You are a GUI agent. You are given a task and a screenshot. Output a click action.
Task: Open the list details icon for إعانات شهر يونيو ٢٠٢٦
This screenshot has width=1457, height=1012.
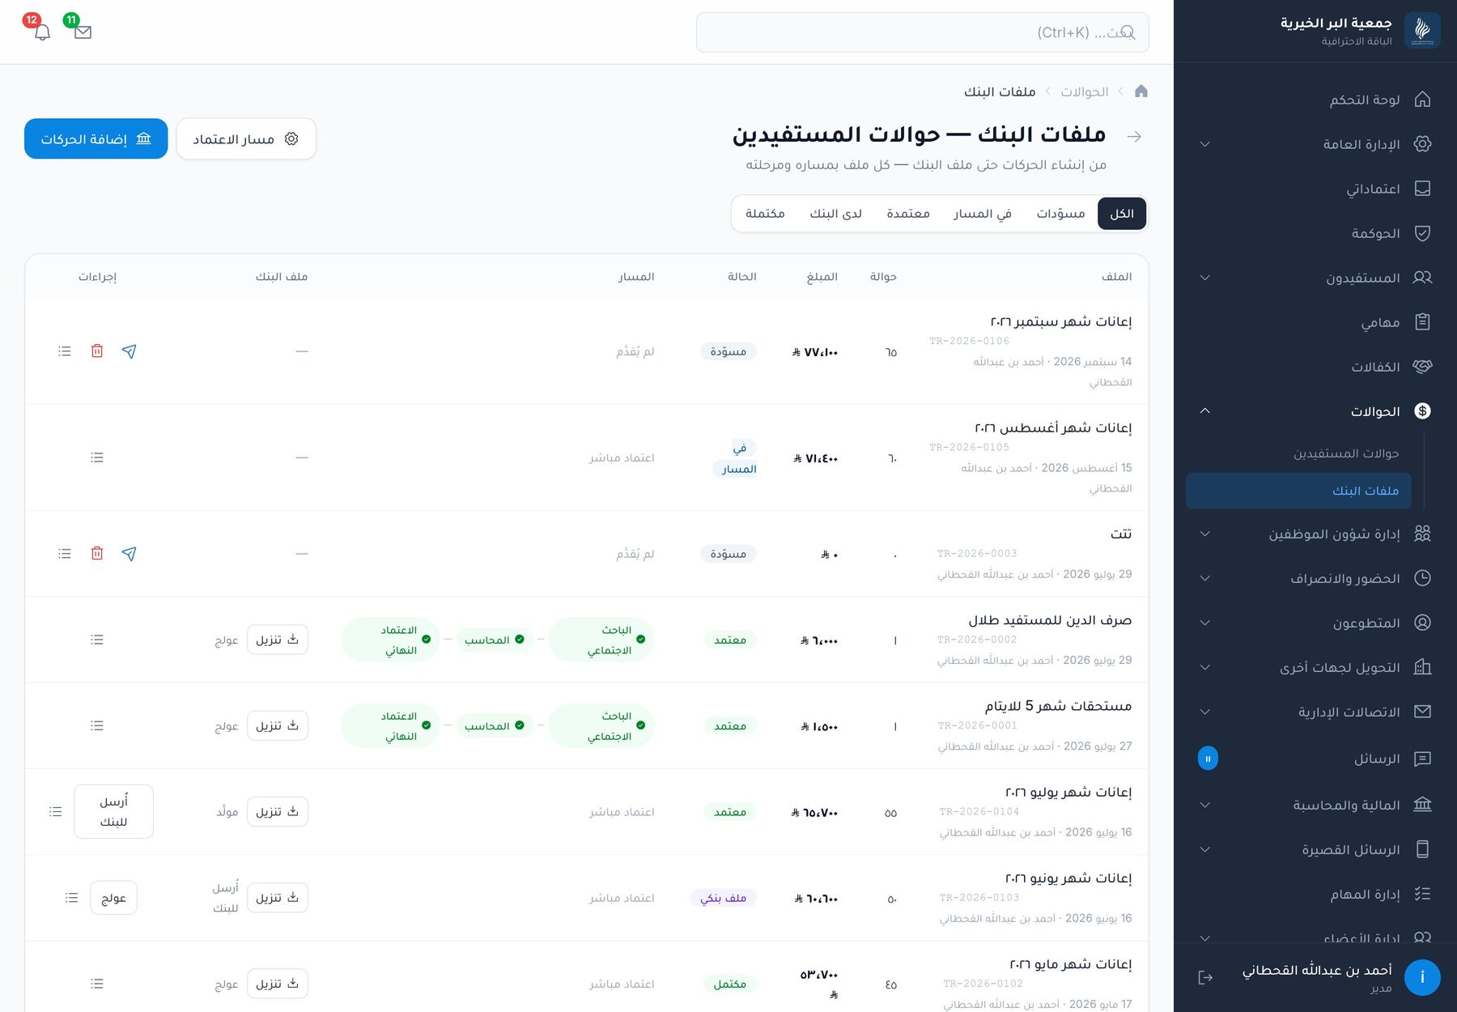(x=72, y=898)
